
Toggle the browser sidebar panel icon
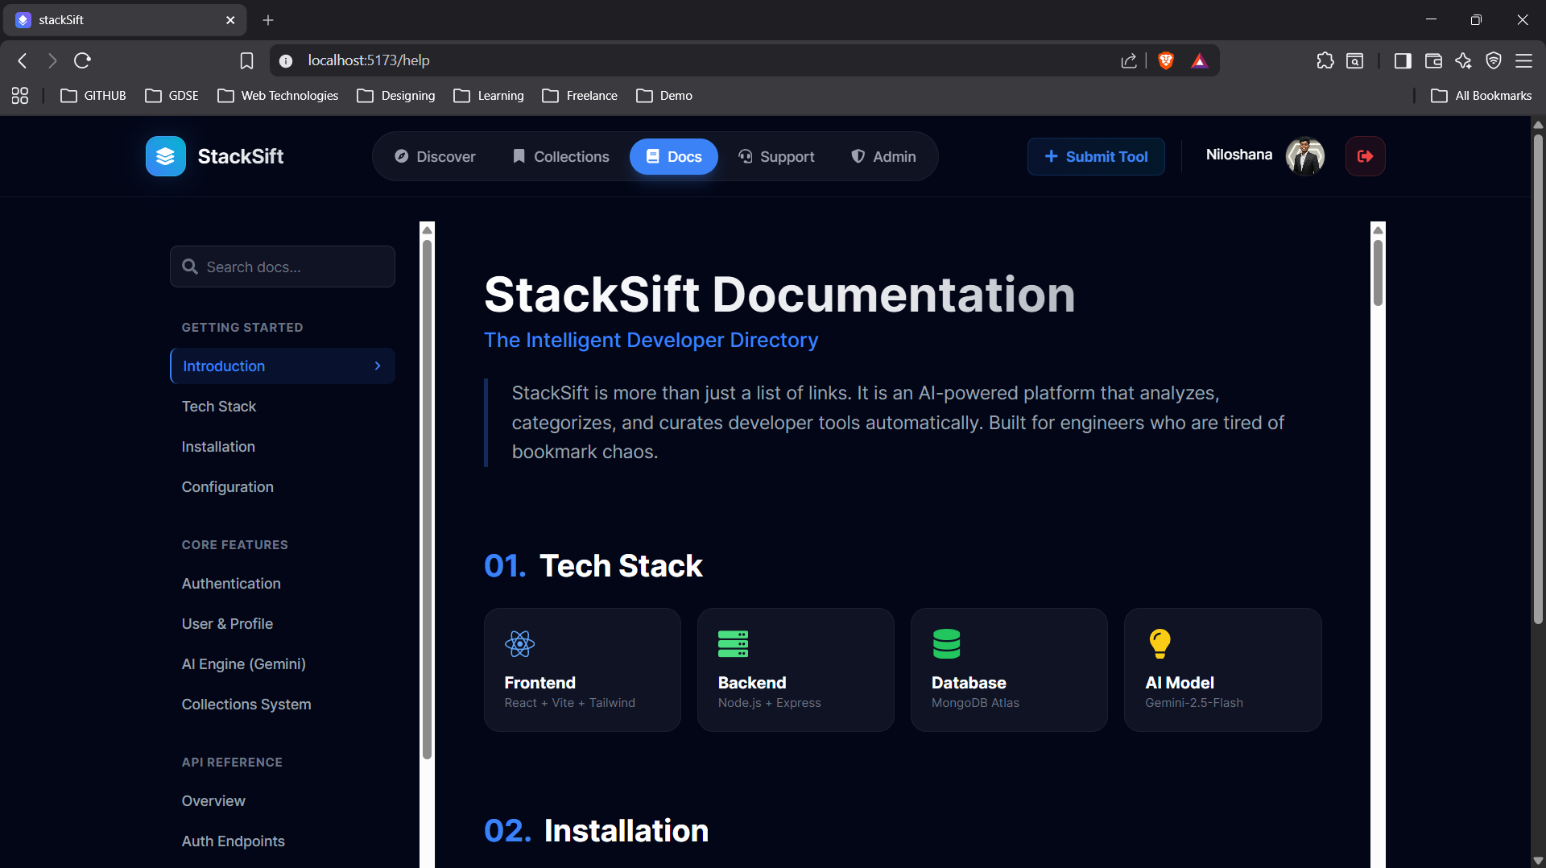pyautogui.click(x=1403, y=60)
